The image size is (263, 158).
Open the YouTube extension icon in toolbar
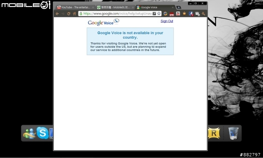pos(178,14)
